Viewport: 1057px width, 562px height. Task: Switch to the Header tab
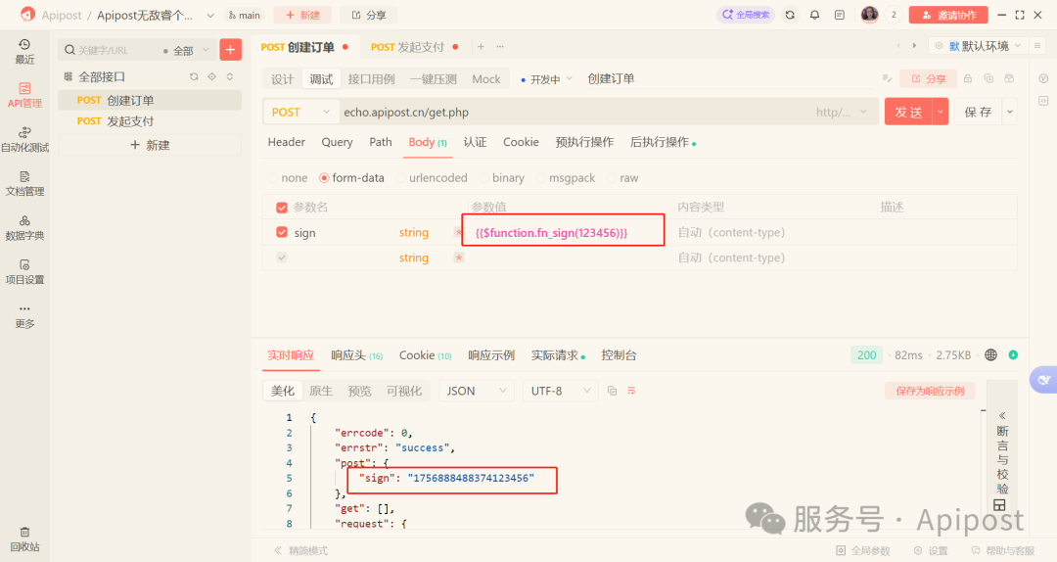[287, 142]
